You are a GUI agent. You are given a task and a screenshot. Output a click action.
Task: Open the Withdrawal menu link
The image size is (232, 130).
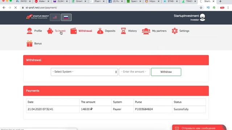(85, 31)
